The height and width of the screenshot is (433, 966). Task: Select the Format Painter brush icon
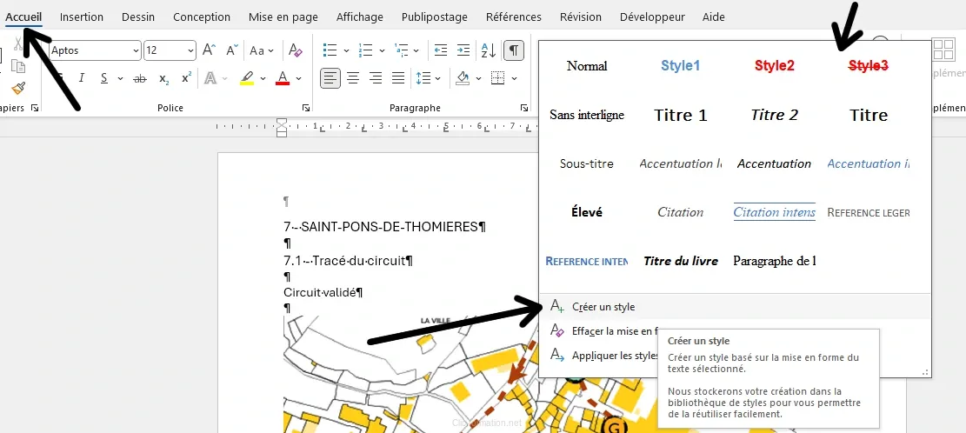(x=18, y=88)
